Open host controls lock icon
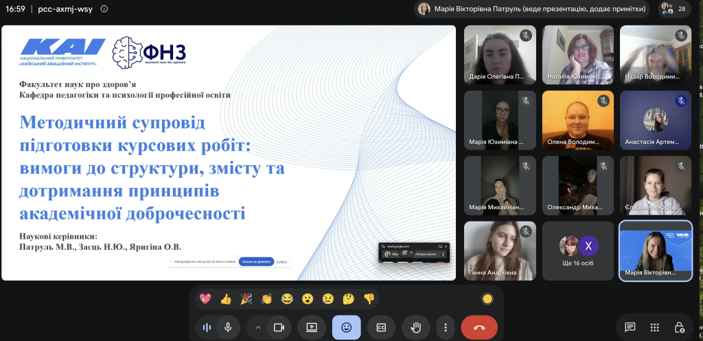Viewport: 703px width, 341px height. pyautogui.click(x=680, y=327)
